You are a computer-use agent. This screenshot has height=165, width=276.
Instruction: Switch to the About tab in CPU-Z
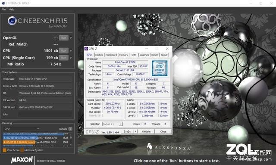pos(164,55)
